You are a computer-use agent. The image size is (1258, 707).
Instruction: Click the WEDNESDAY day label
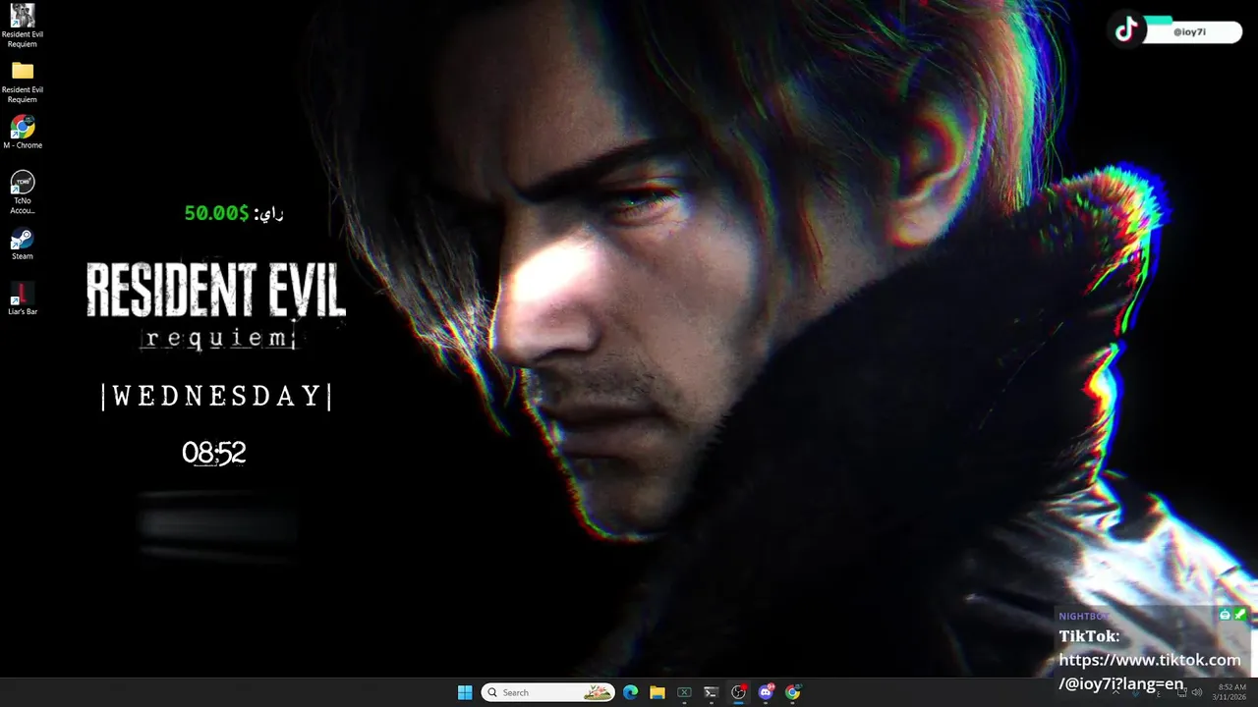216,396
